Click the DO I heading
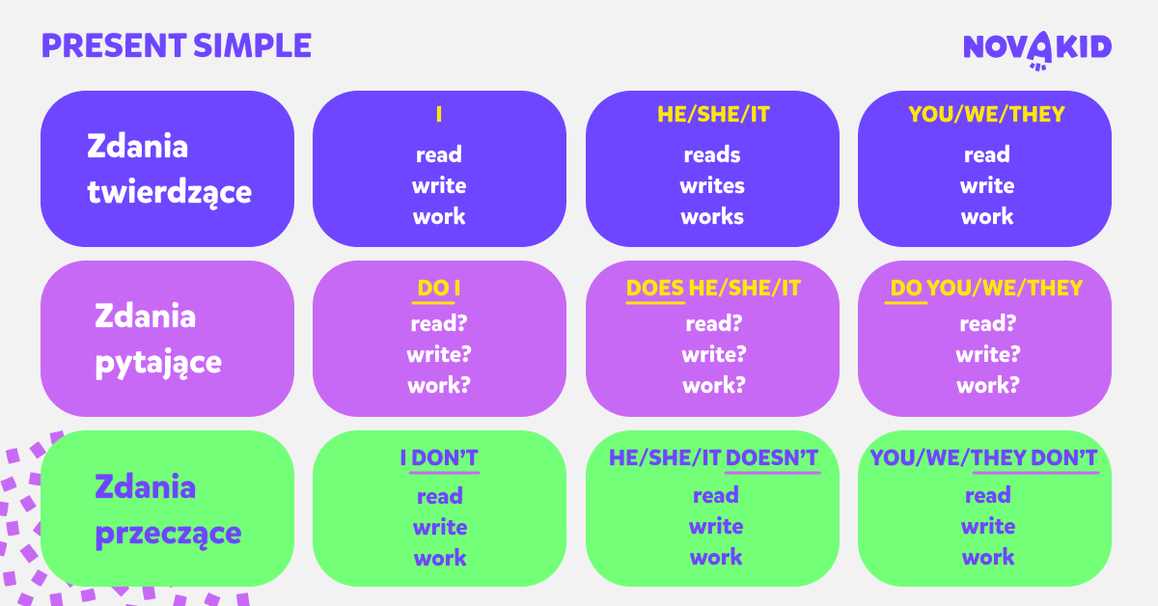This screenshot has width=1158, height=606. pyautogui.click(x=439, y=288)
